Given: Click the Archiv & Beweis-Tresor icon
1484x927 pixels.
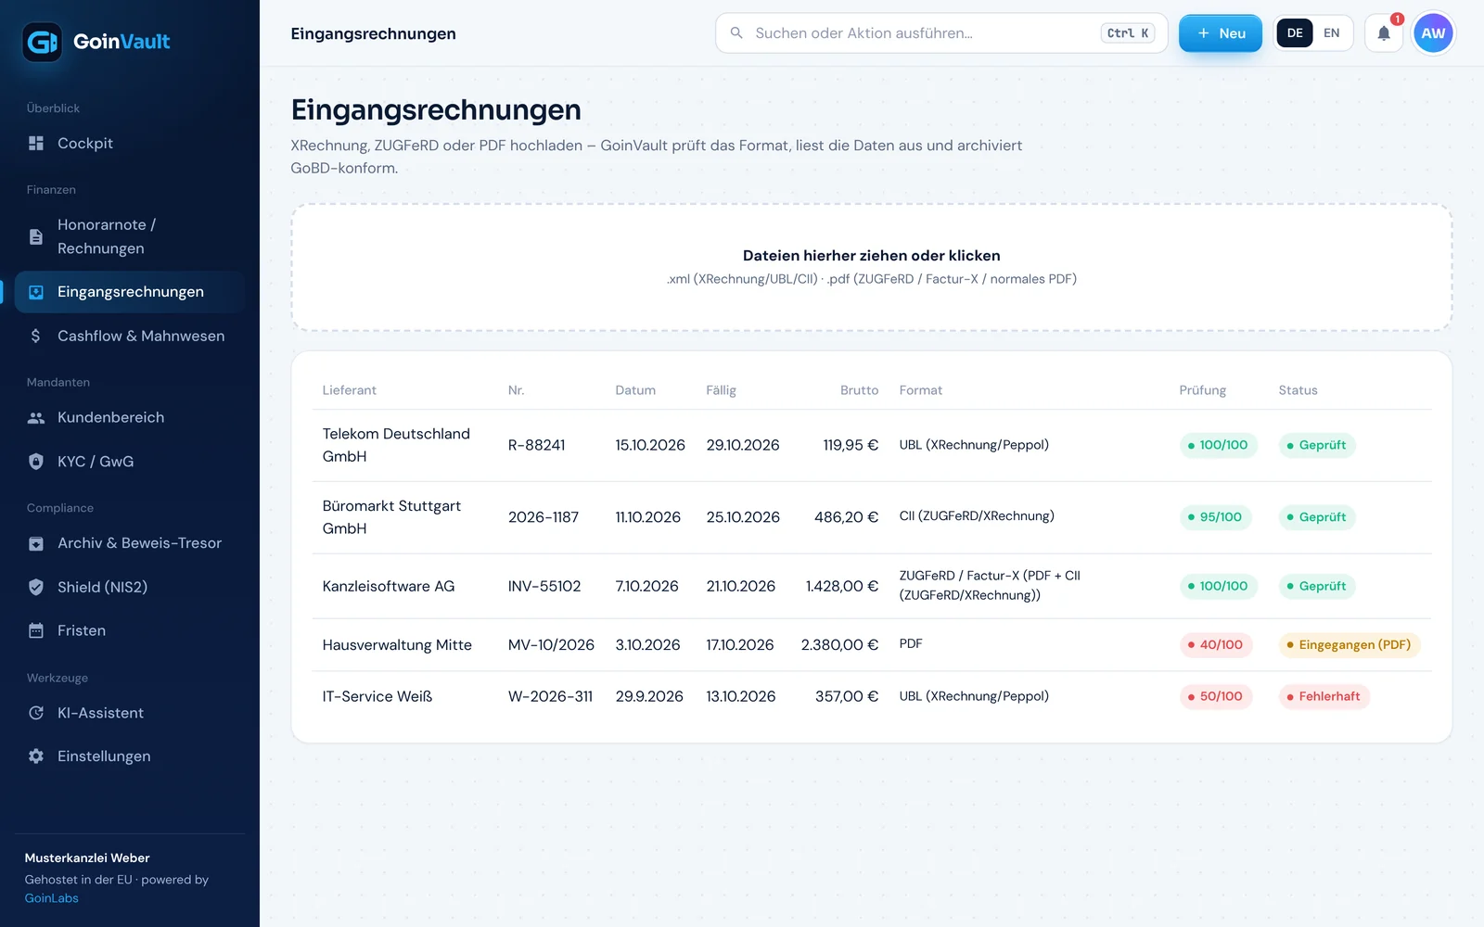Looking at the screenshot, I should point(36,543).
